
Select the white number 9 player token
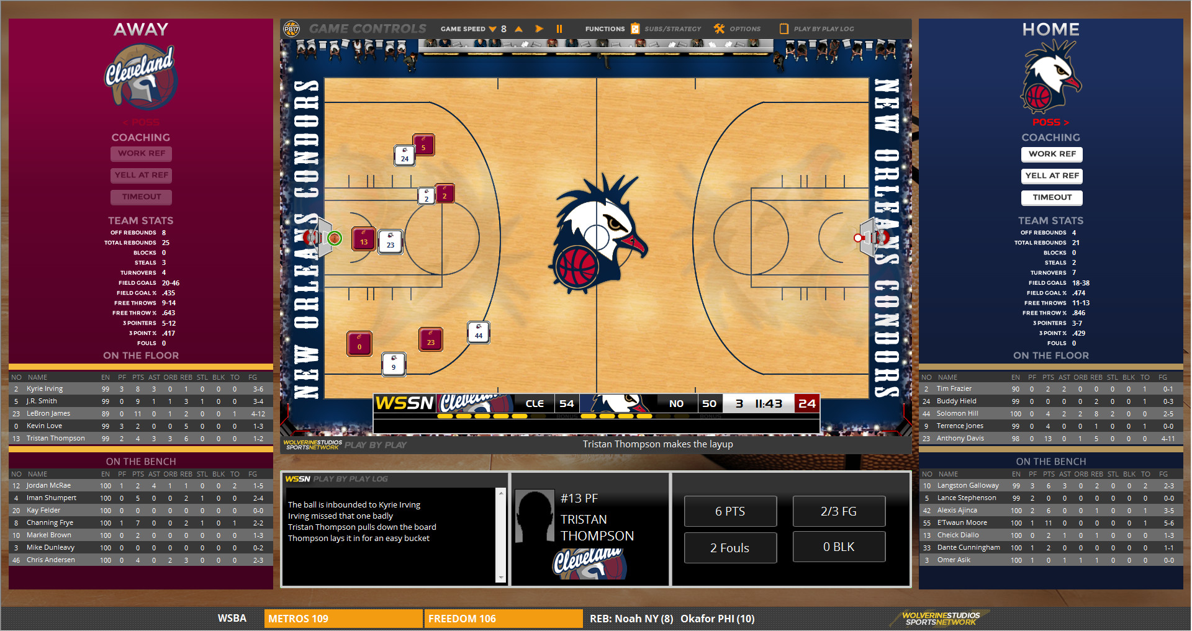click(394, 364)
